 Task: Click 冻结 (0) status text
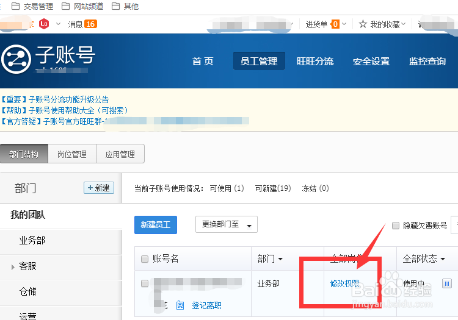[315, 188]
